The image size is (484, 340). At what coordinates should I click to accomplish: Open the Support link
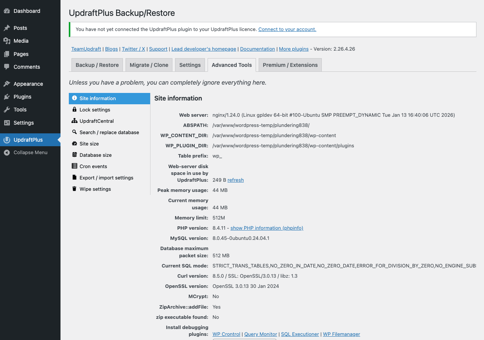[x=158, y=49]
